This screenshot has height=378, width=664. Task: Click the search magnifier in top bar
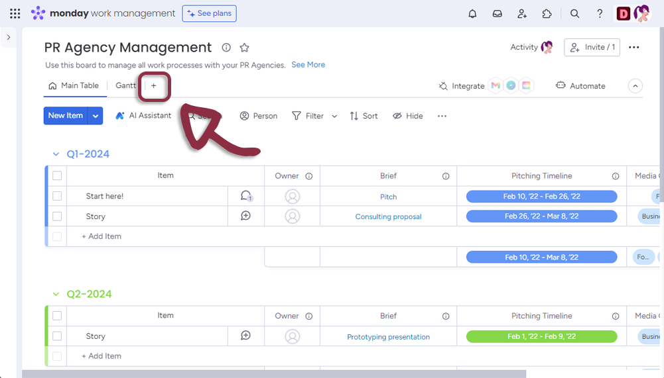(575, 14)
